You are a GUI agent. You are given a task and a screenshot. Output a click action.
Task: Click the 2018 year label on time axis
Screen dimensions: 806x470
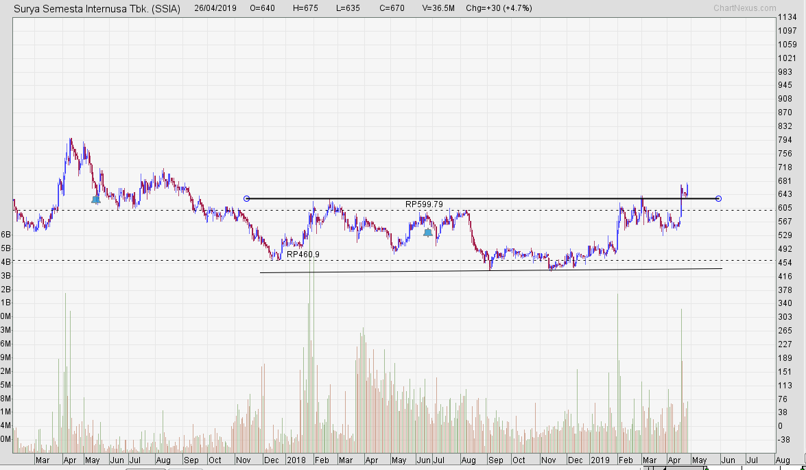pyautogui.click(x=296, y=460)
